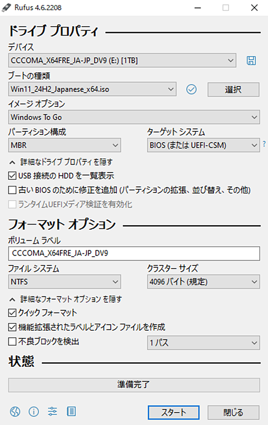Open application settings sliders icon
This screenshot has height=425, width=268.
(52, 411)
